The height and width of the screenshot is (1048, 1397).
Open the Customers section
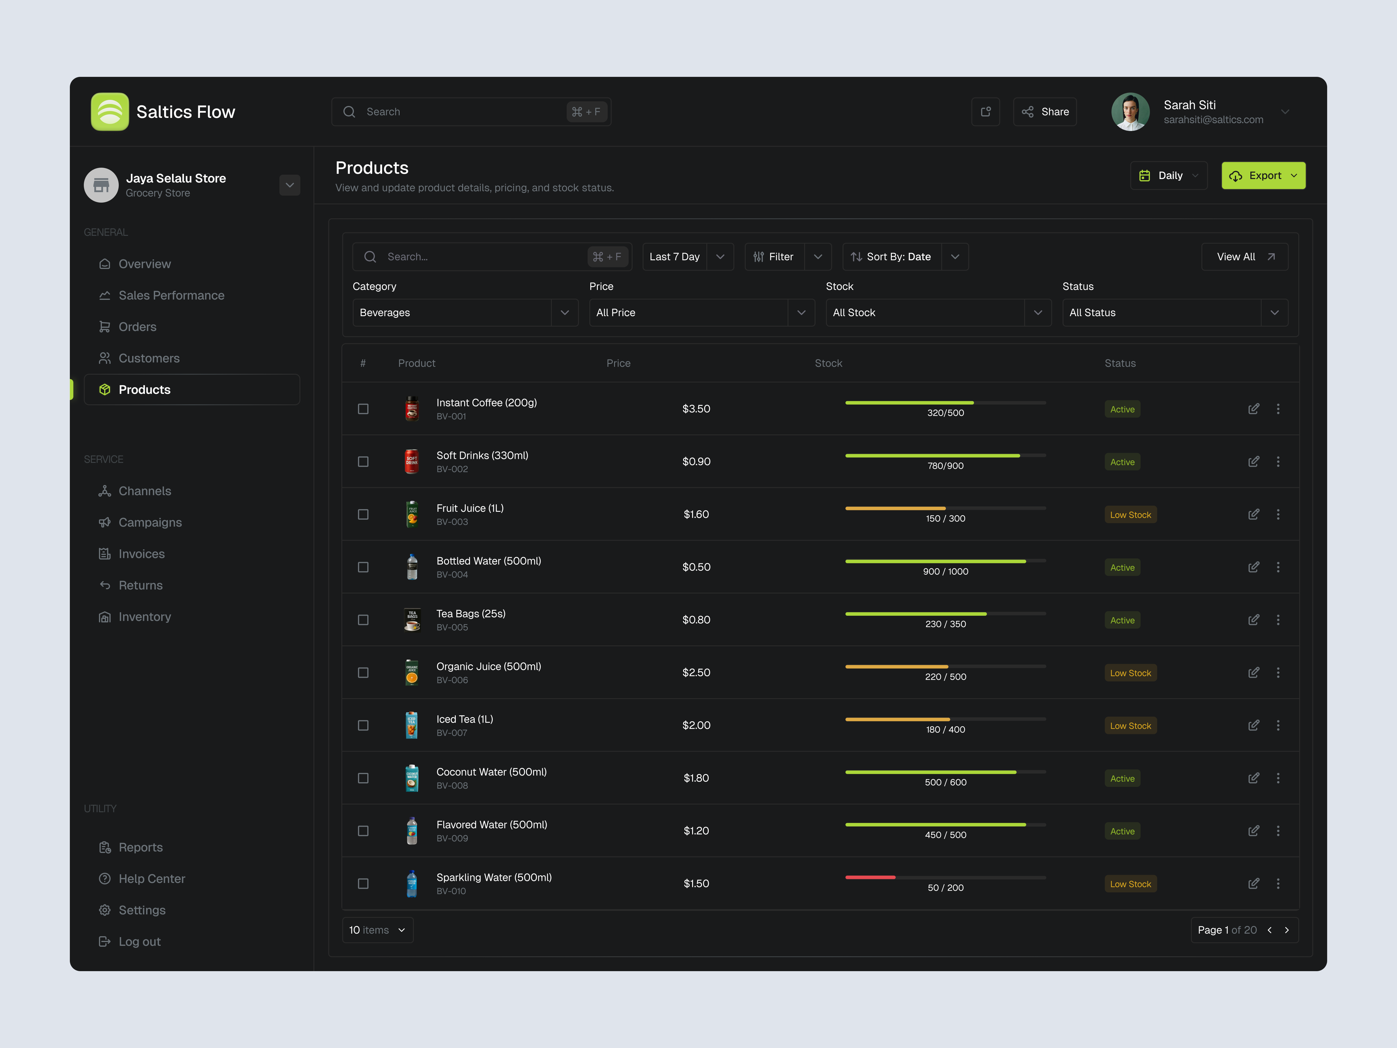point(149,358)
